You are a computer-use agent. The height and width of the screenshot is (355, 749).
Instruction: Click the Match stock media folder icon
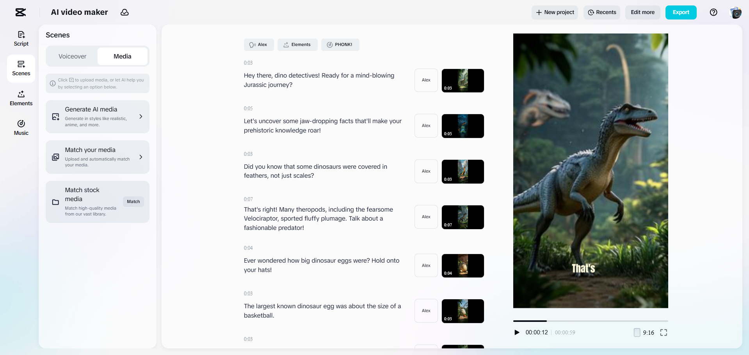[56, 202]
